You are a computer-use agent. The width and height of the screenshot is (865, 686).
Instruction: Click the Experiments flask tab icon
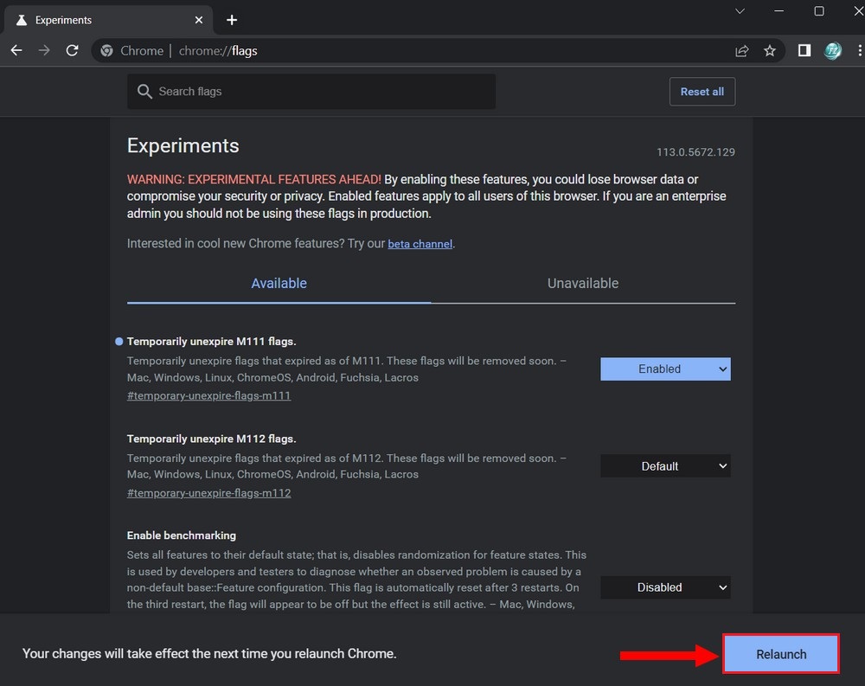(22, 20)
